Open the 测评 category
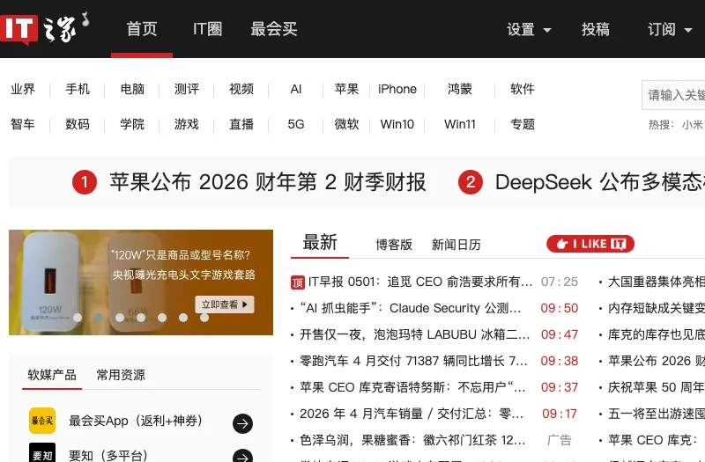 [187, 89]
